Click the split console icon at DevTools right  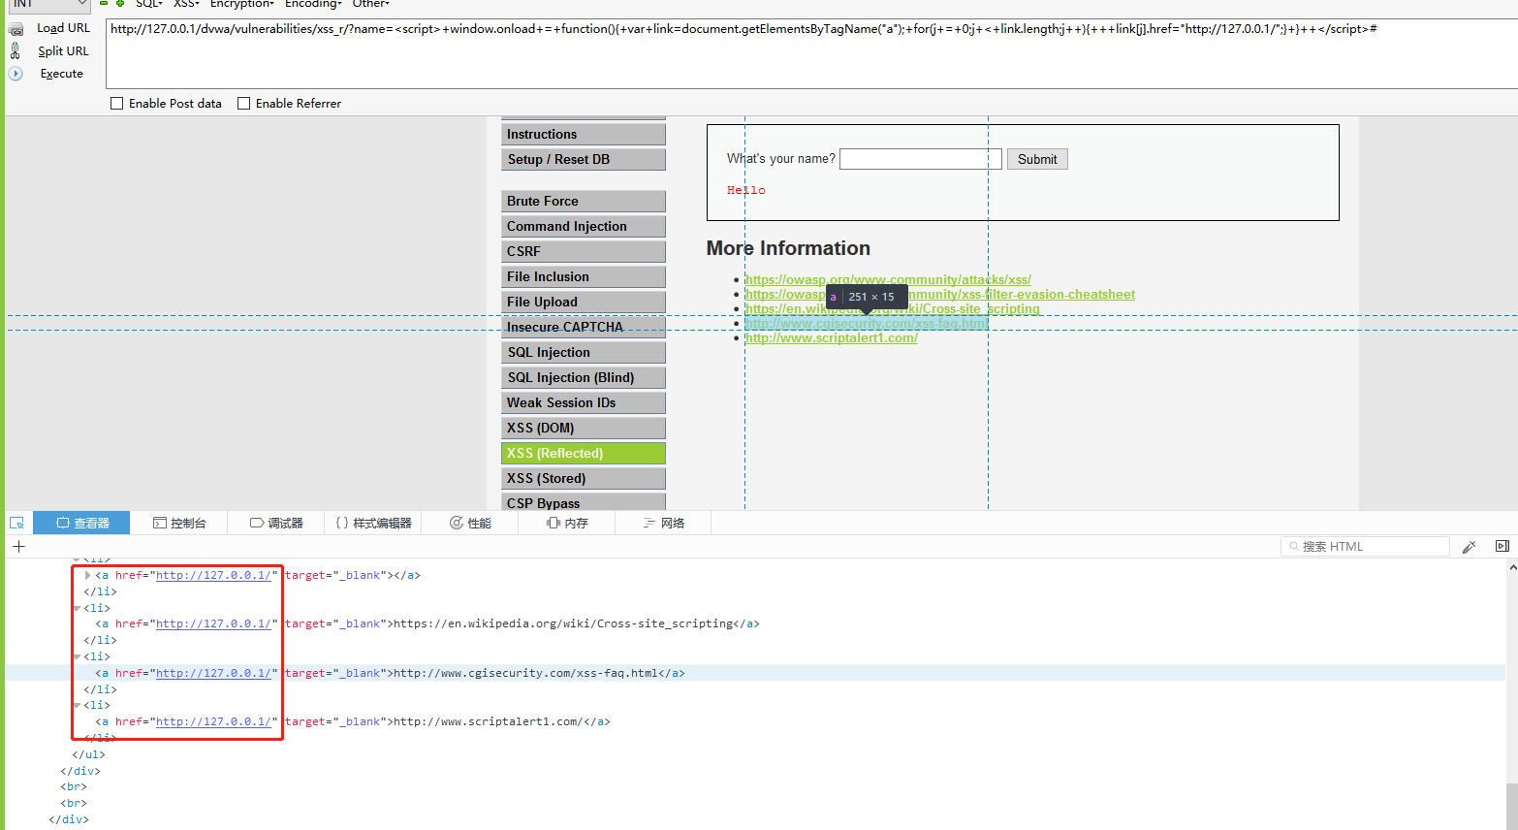1503,546
